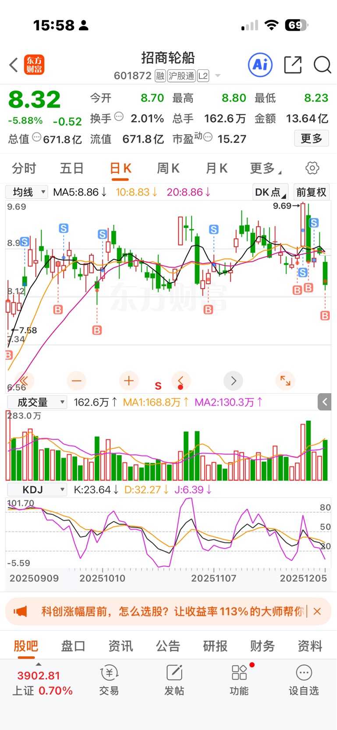Tap the share/export icon

pos(293,65)
